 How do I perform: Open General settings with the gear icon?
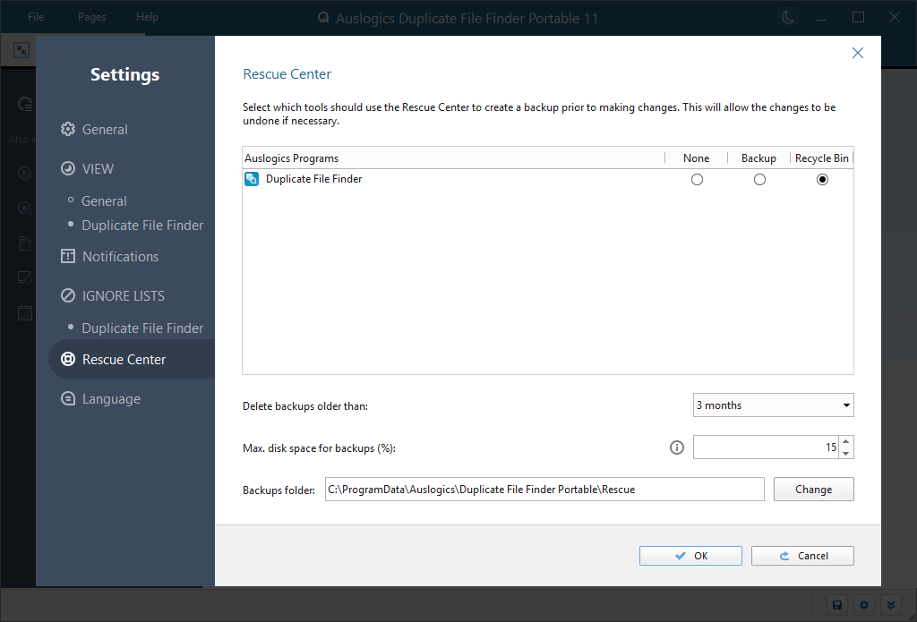[x=68, y=129]
